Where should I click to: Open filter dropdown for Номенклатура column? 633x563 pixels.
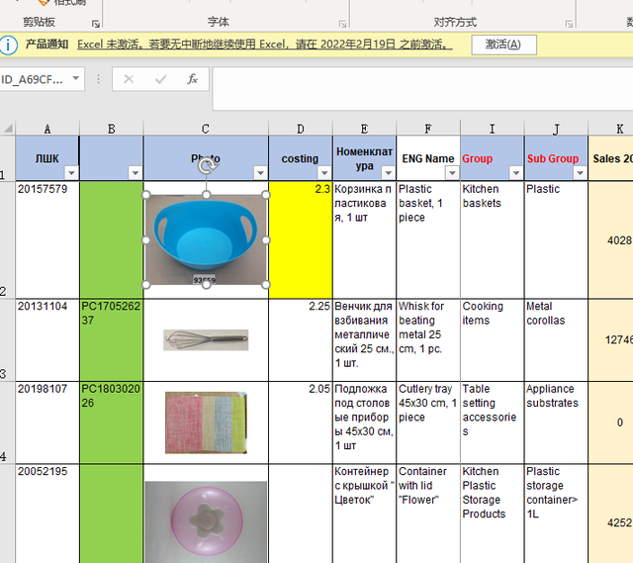pos(388,173)
